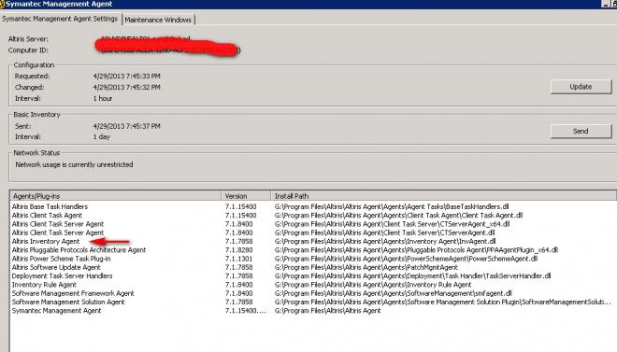This screenshot has width=617, height=352.
Task: Click Changed time 7:45:32 PM value
Action: (x=127, y=87)
